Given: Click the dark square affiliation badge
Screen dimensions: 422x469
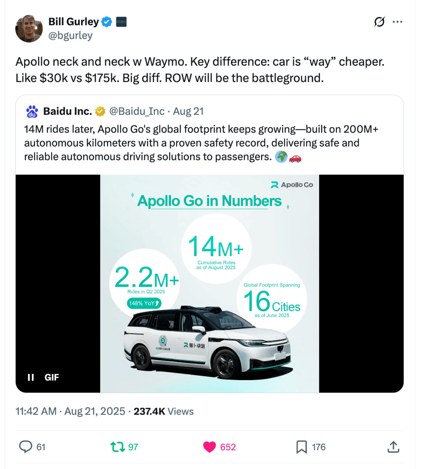Looking at the screenshot, I should [x=121, y=22].
